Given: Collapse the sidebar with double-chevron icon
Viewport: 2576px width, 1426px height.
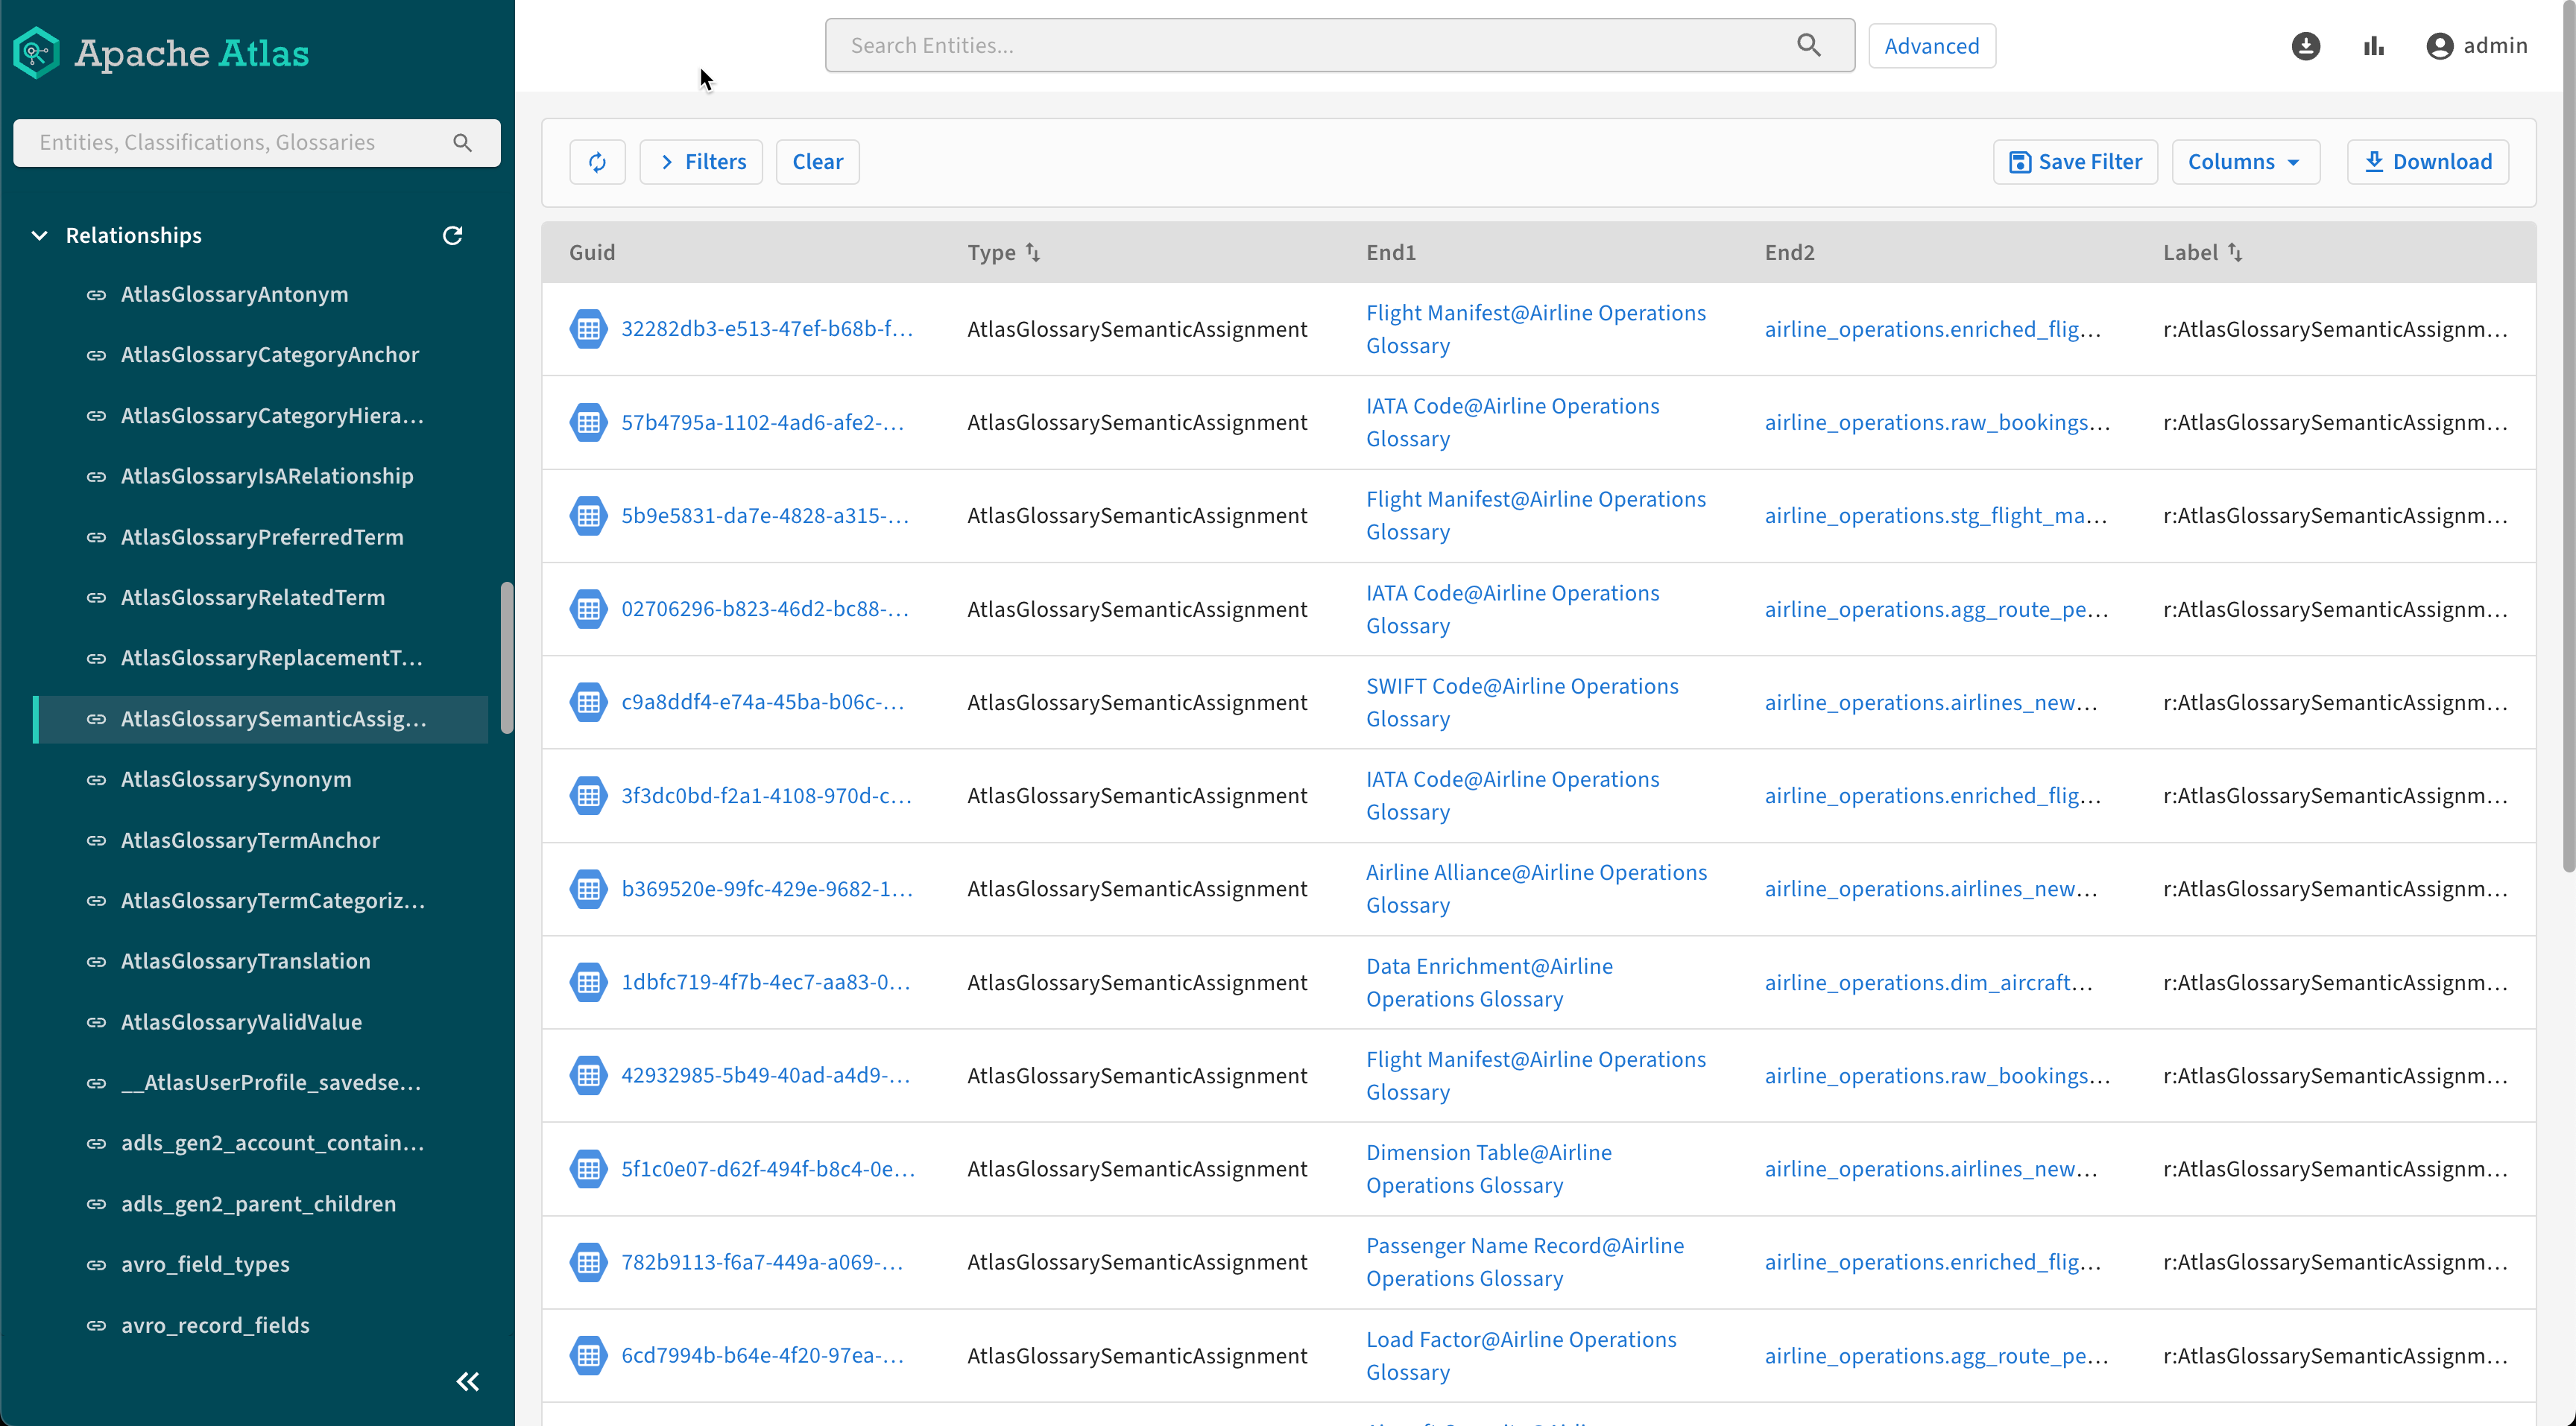Looking at the screenshot, I should tap(467, 1381).
